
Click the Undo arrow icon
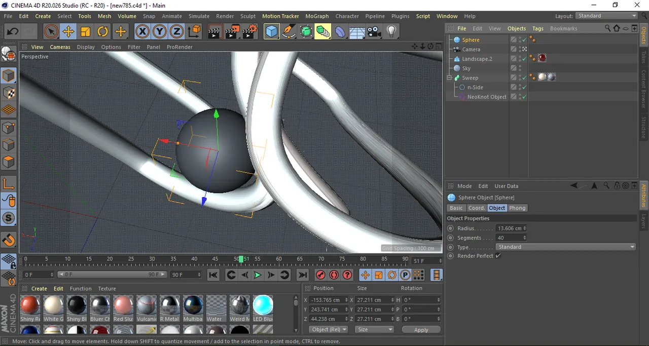[12, 32]
